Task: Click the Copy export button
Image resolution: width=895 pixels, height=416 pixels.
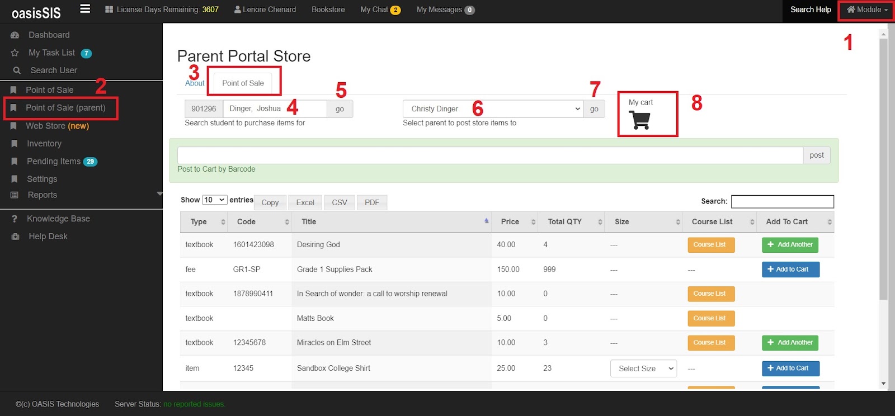Action: click(270, 202)
